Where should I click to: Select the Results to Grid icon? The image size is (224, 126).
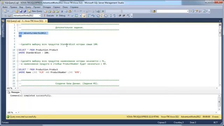pos(102,15)
